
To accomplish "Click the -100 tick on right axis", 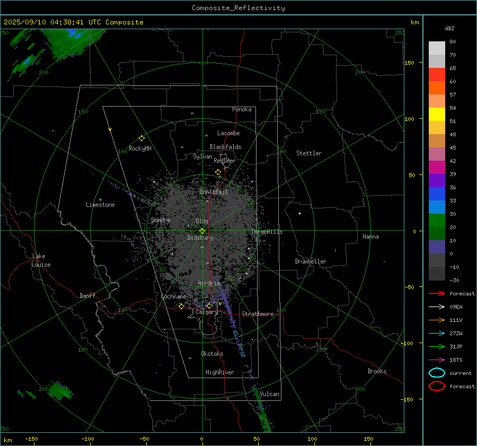I will click(x=407, y=343).
